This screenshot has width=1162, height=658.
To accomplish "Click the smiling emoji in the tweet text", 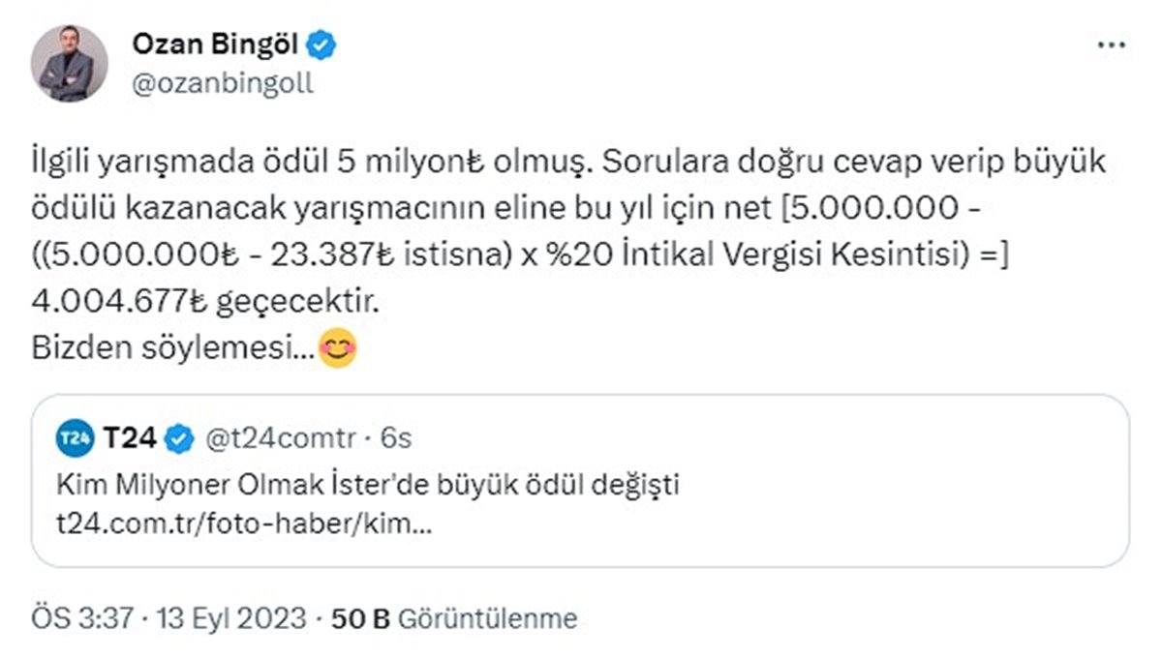I will [337, 350].
